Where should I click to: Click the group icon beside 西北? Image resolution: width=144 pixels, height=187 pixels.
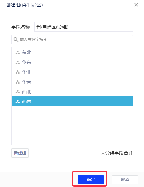pyautogui.click(x=18, y=92)
